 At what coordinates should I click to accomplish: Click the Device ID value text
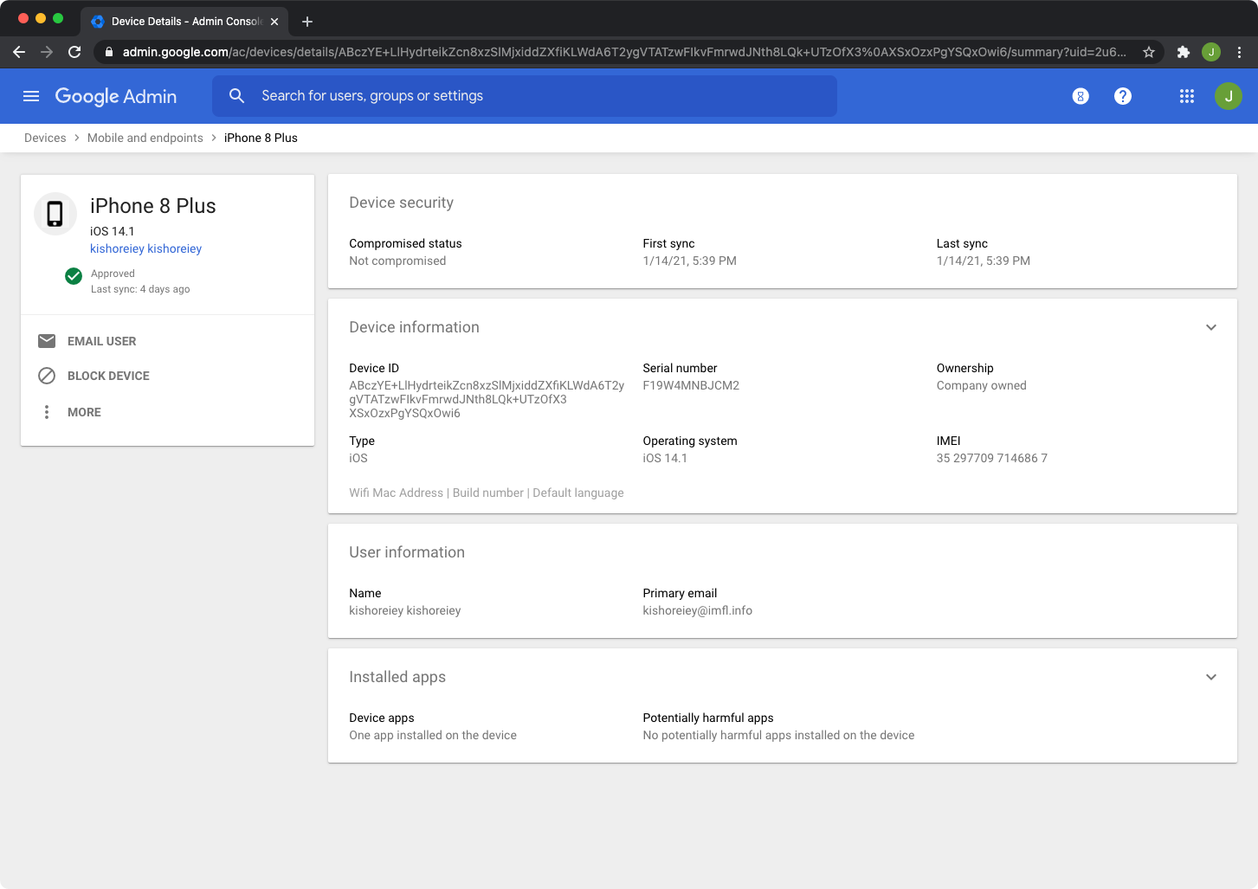point(487,399)
